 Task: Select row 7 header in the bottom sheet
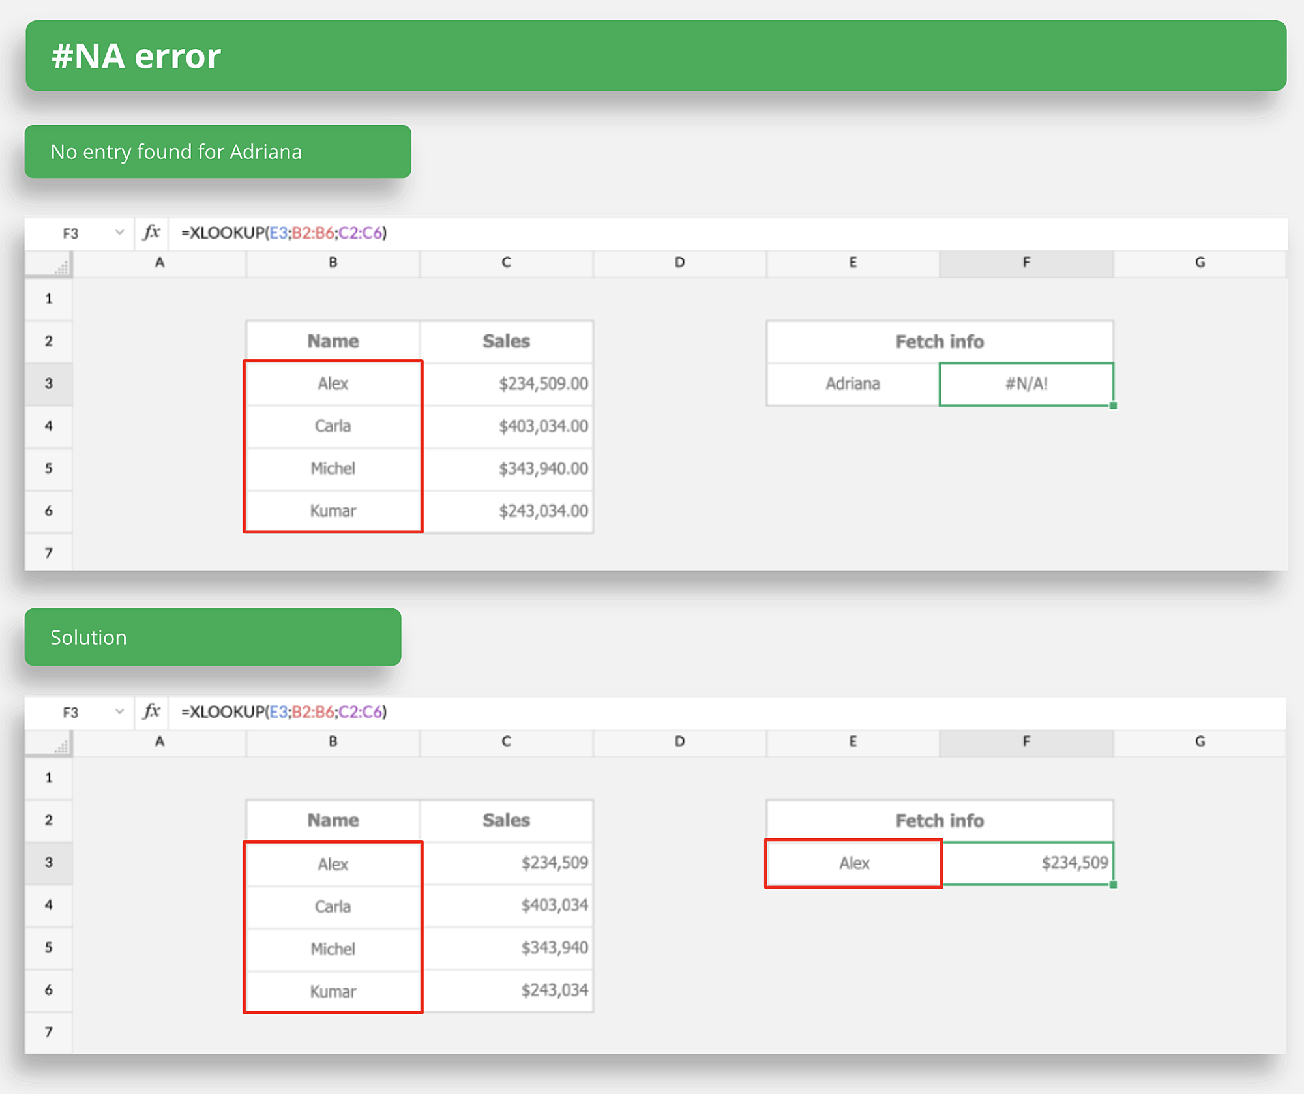pyautogui.click(x=49, y=1032)
